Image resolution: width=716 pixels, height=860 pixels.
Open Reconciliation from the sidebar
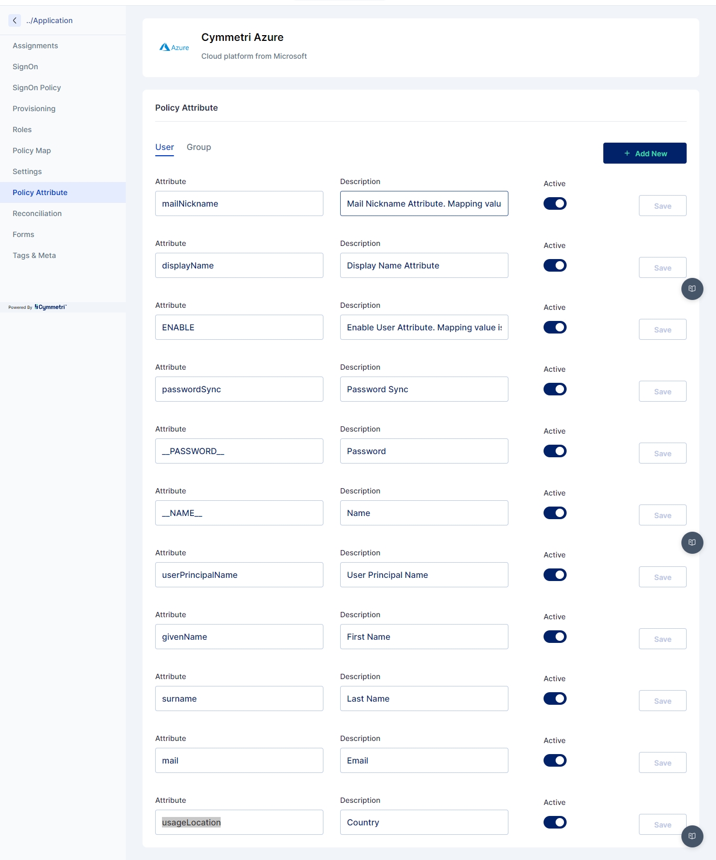coord(37,213)
